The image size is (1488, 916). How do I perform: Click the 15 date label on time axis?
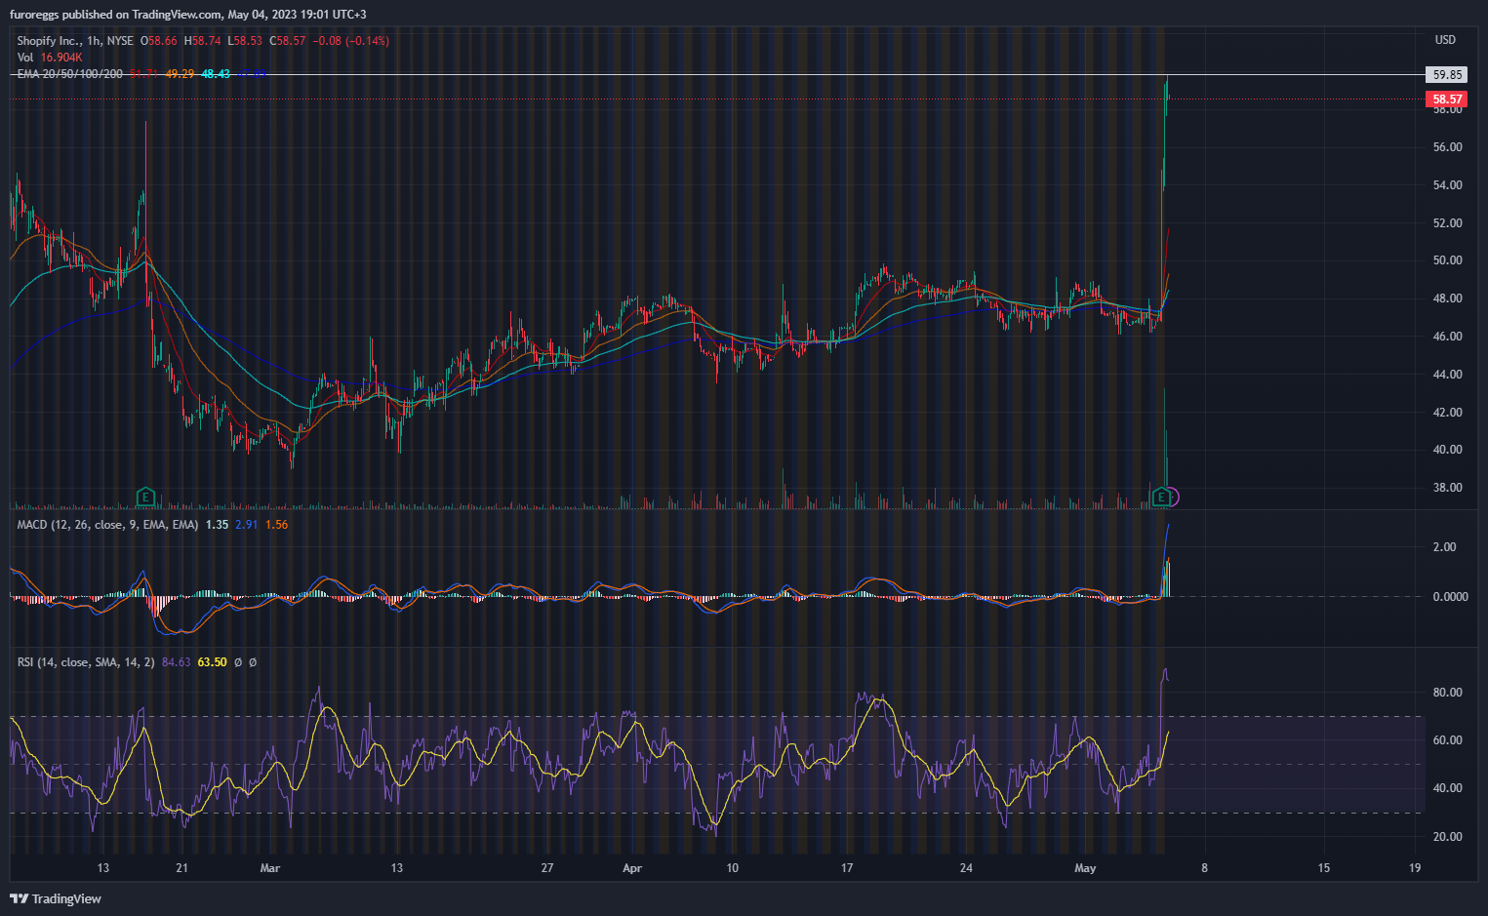[x=1324, y=868]
